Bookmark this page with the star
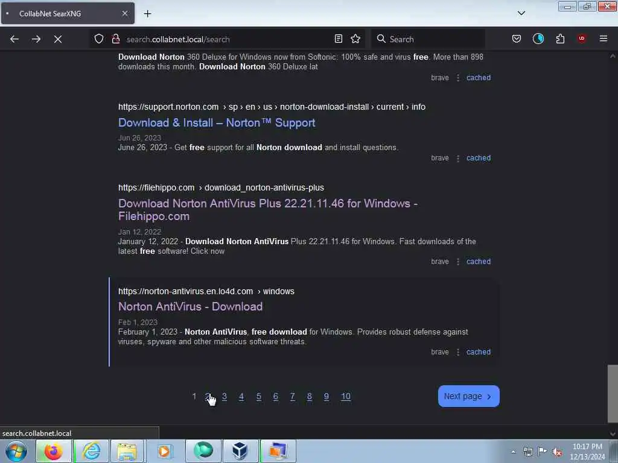This screenshot has height=463, width=618. tap(355, 39)
